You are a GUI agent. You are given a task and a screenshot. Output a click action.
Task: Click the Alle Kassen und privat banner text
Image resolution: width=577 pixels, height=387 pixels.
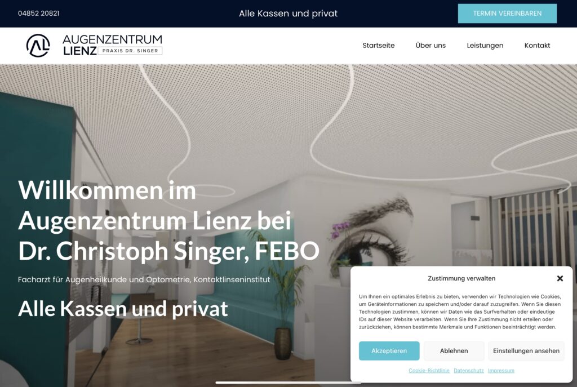[288, 14]
